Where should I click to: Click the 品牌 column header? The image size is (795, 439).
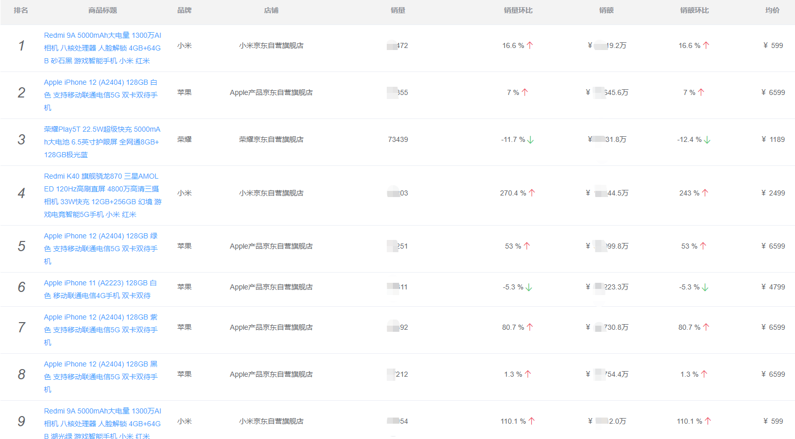point(184,10)
